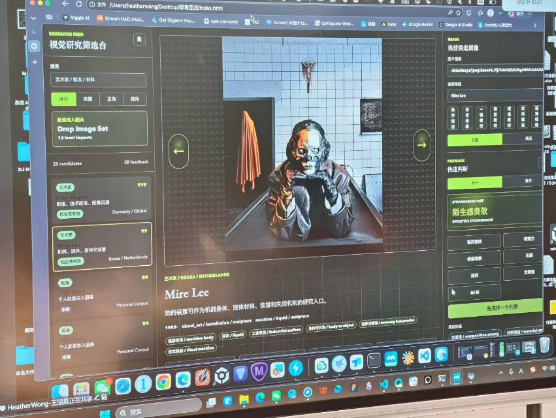Click the machine body tag chip

point(190,339)
